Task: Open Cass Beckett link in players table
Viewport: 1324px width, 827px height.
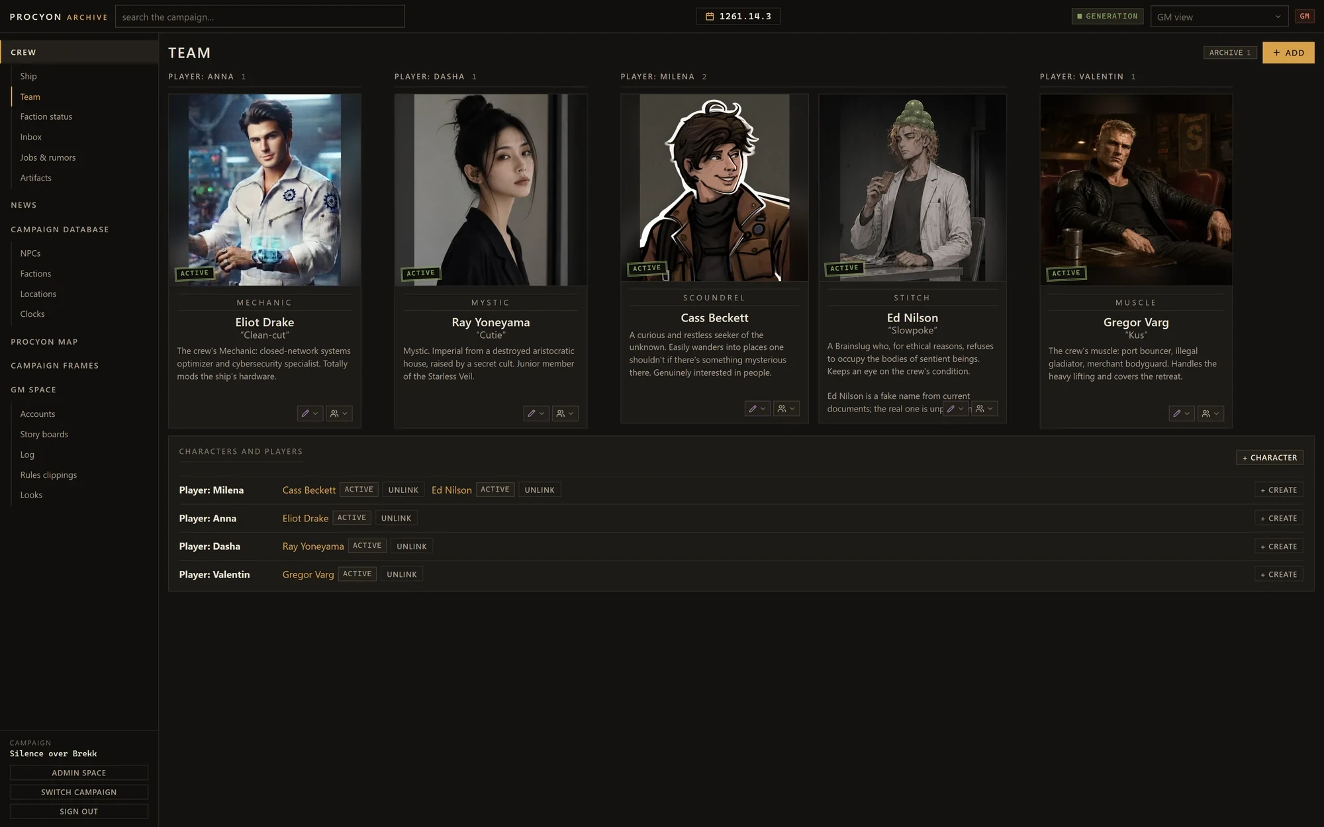Action: pyautogui.click(x=308, y=490)
